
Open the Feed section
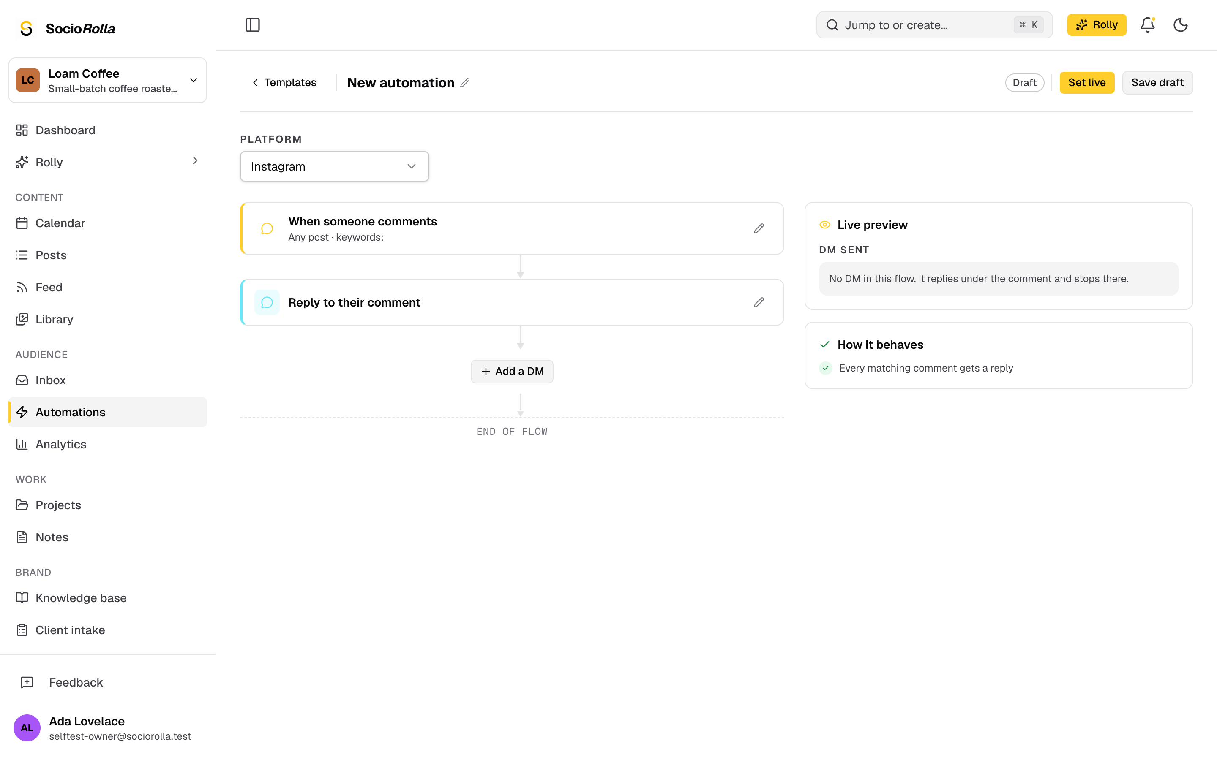tap(108, 288)
